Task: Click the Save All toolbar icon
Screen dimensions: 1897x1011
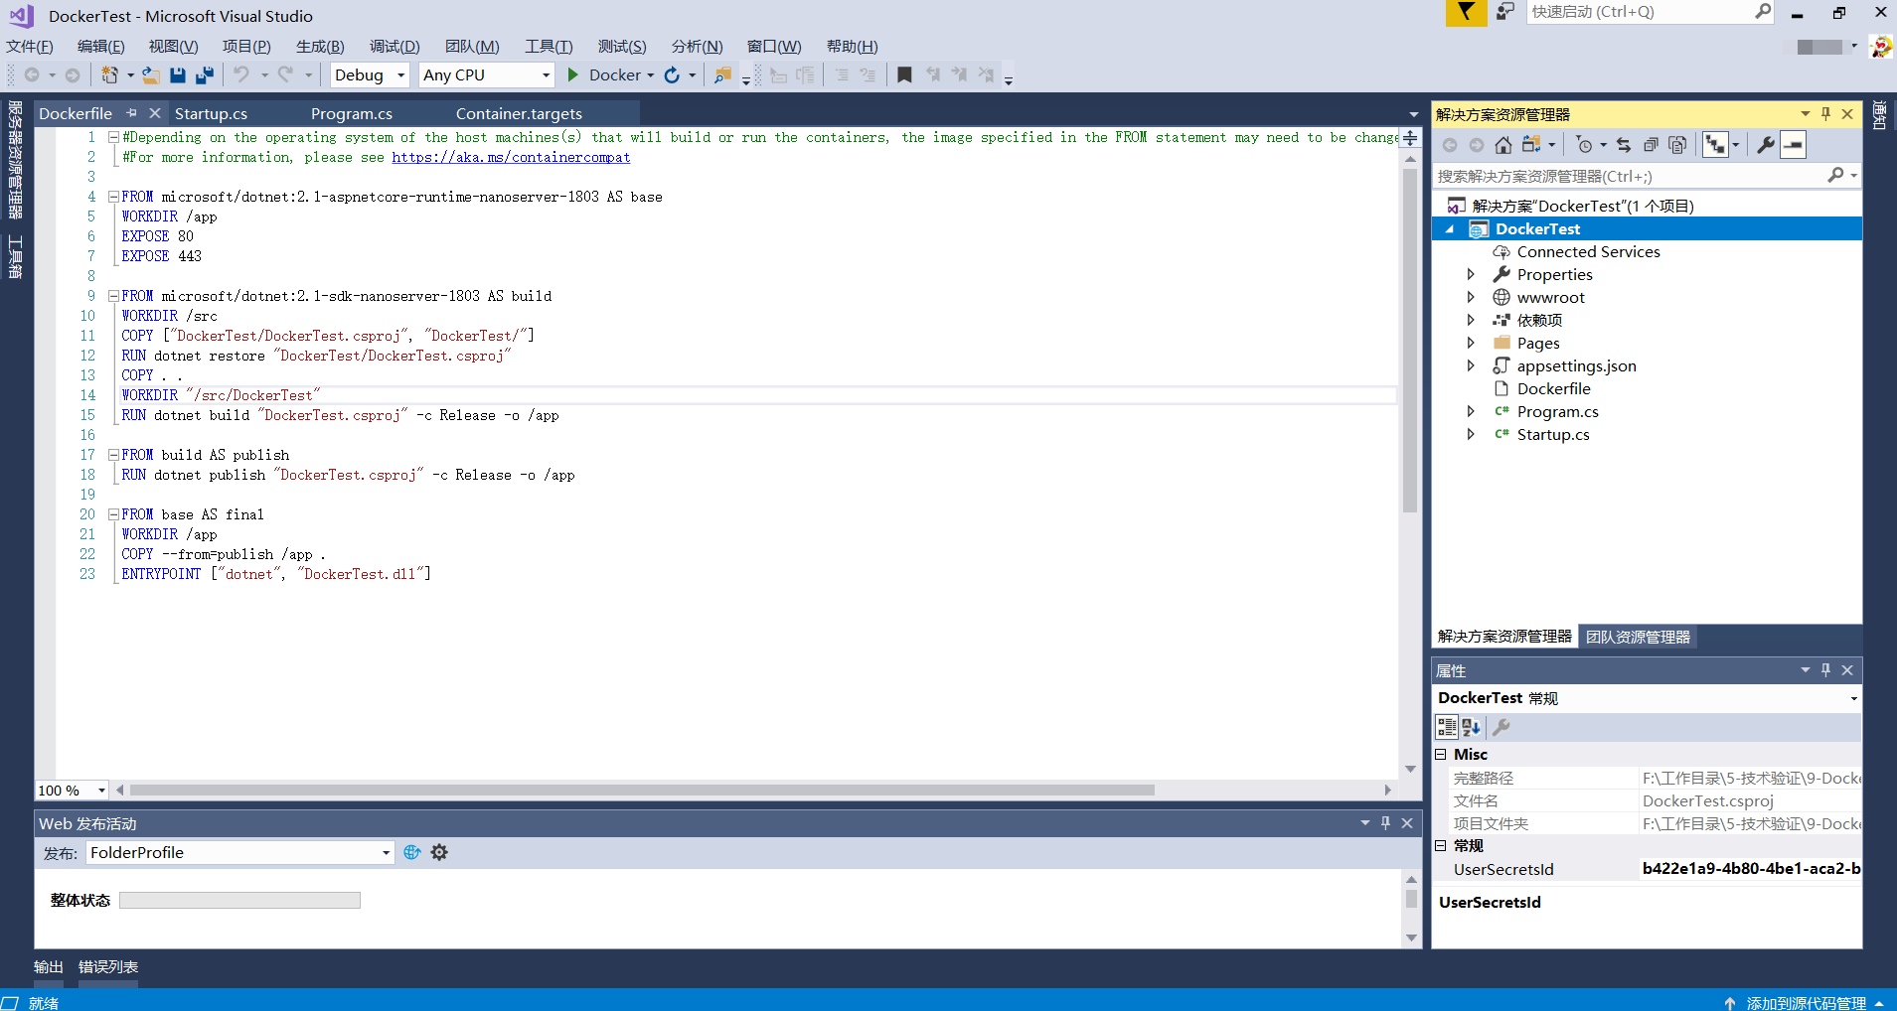Action: 205,75
